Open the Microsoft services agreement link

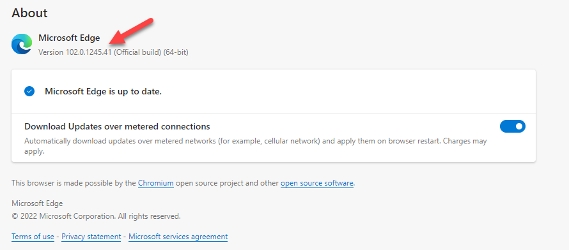tap(178, 237)
